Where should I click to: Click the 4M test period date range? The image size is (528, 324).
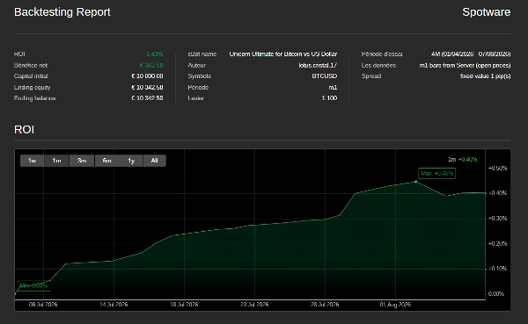pos(471,54)
